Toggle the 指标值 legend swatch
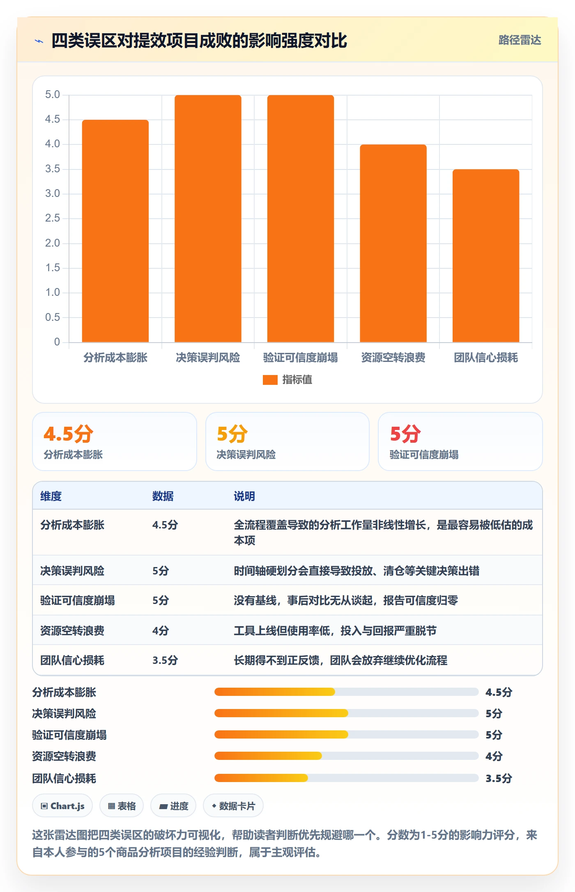Viewport: 575px width, 892px height. 270,380
